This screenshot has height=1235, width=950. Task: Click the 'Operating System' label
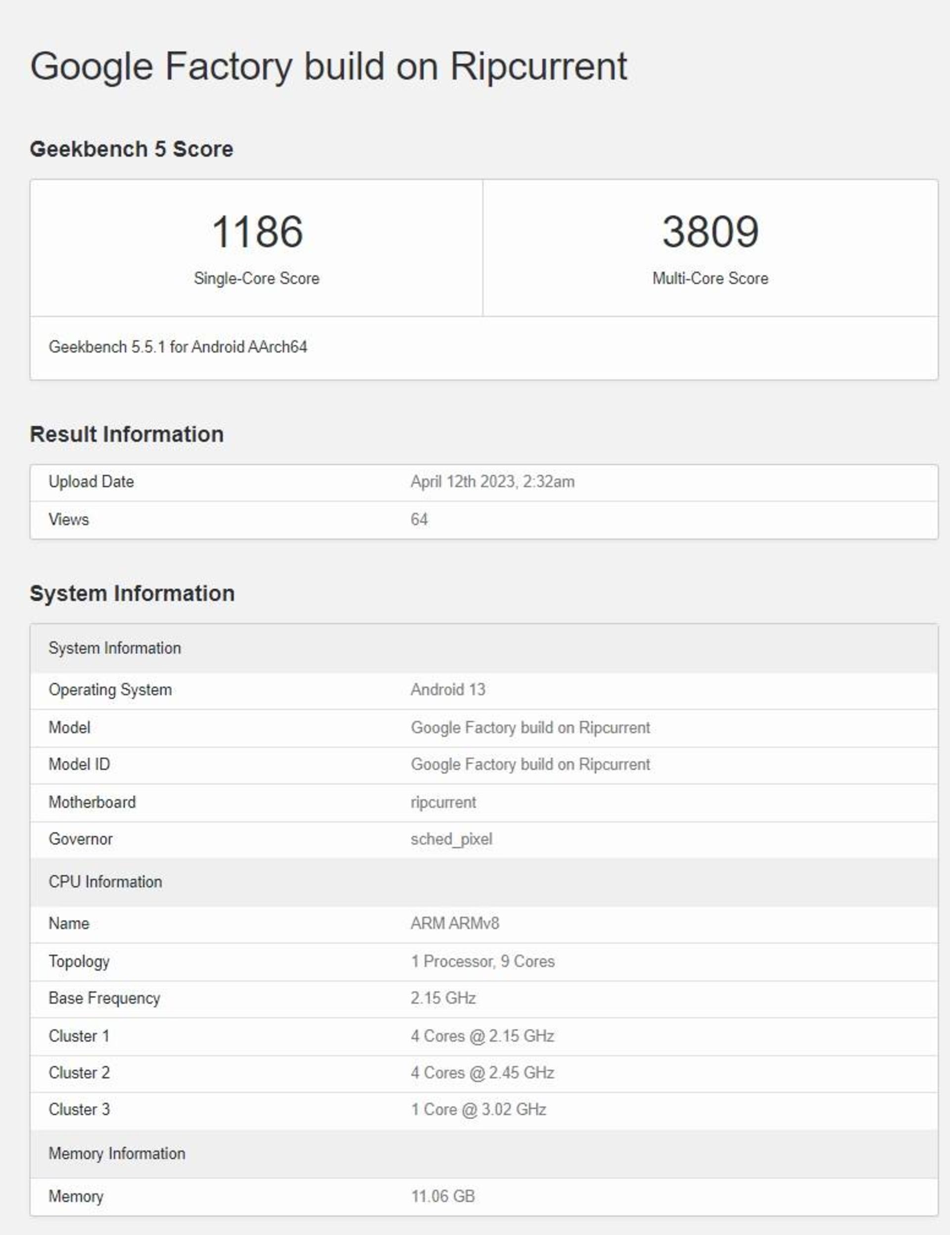[x=110, y=690]
